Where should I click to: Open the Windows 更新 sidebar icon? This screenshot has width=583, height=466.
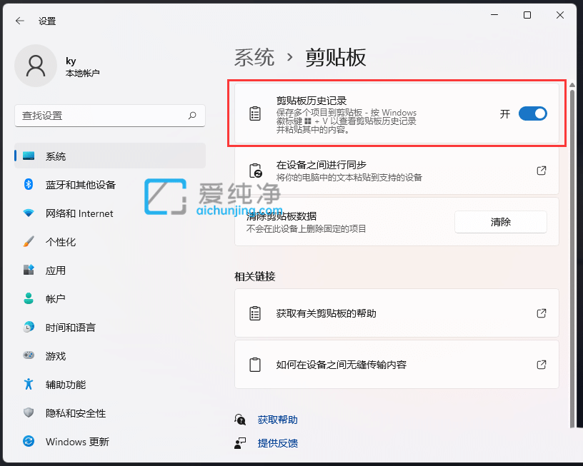tap(28, 442)
